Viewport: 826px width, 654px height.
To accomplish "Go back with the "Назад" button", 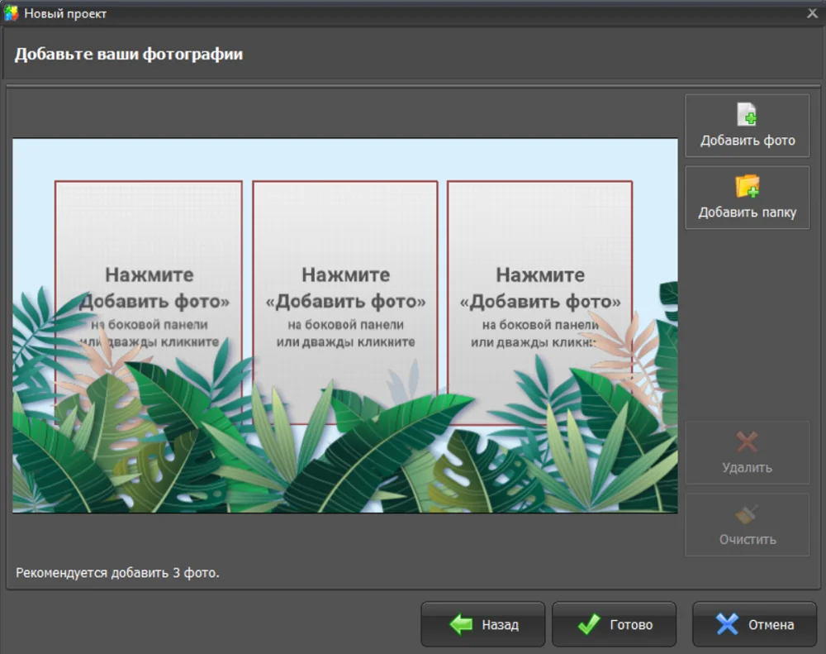I will pos(483,624).
